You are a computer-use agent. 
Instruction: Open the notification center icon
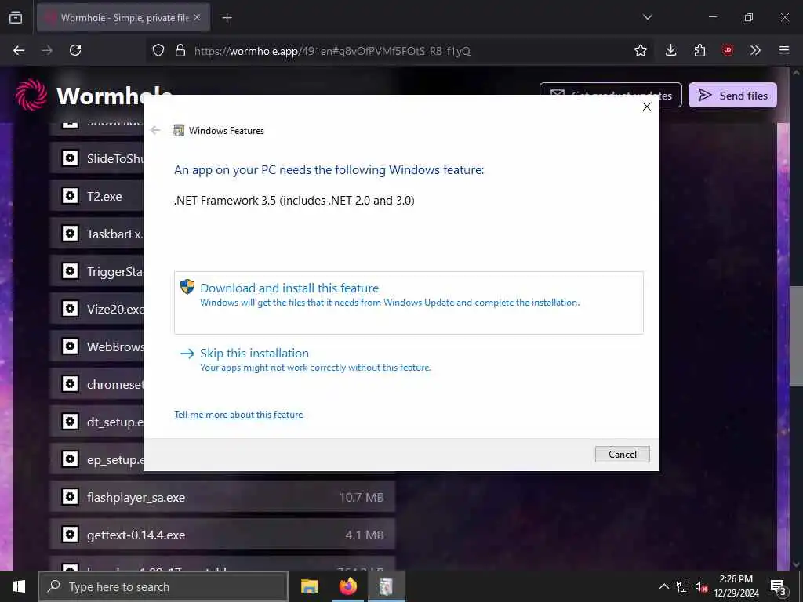779,586
